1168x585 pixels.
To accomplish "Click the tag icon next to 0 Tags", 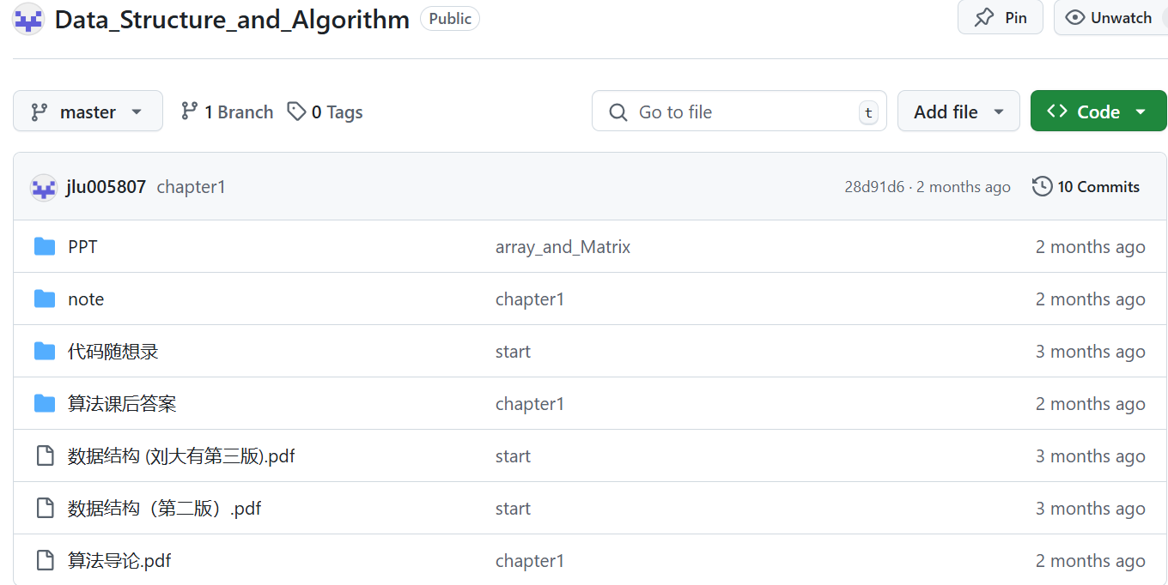I will coord(296,112).
